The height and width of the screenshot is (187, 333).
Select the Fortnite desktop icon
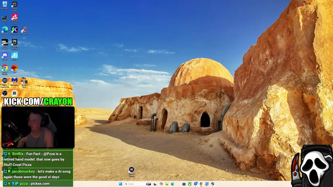(x=14, y=56)
